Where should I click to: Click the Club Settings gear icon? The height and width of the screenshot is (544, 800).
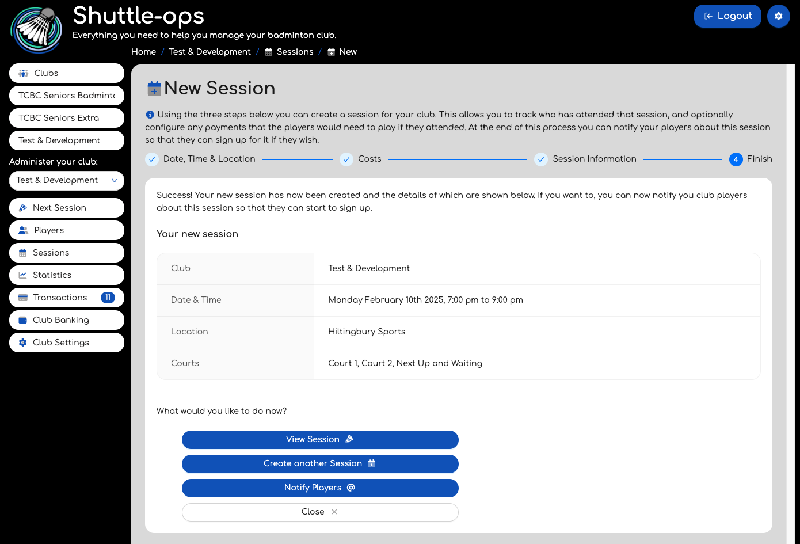pyautogui.click(x=23, y=343)
